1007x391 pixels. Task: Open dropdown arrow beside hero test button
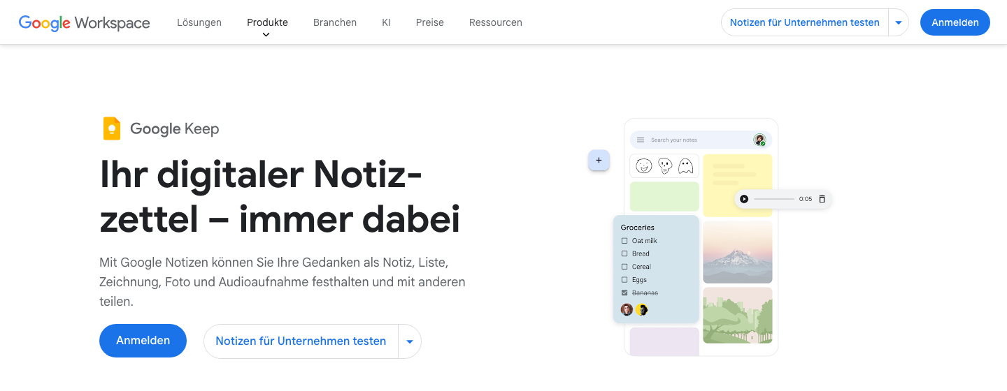click(410, 341)
